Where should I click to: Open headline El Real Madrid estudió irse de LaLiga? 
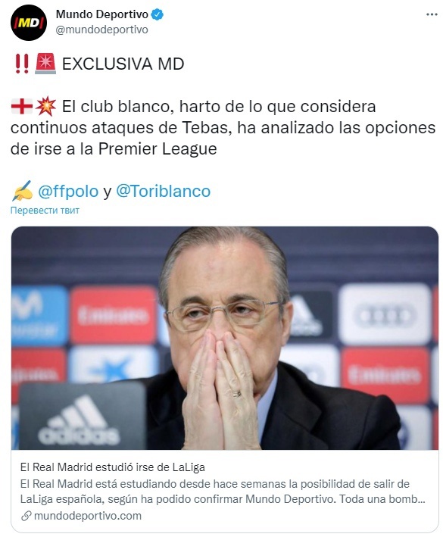(113, 467)
